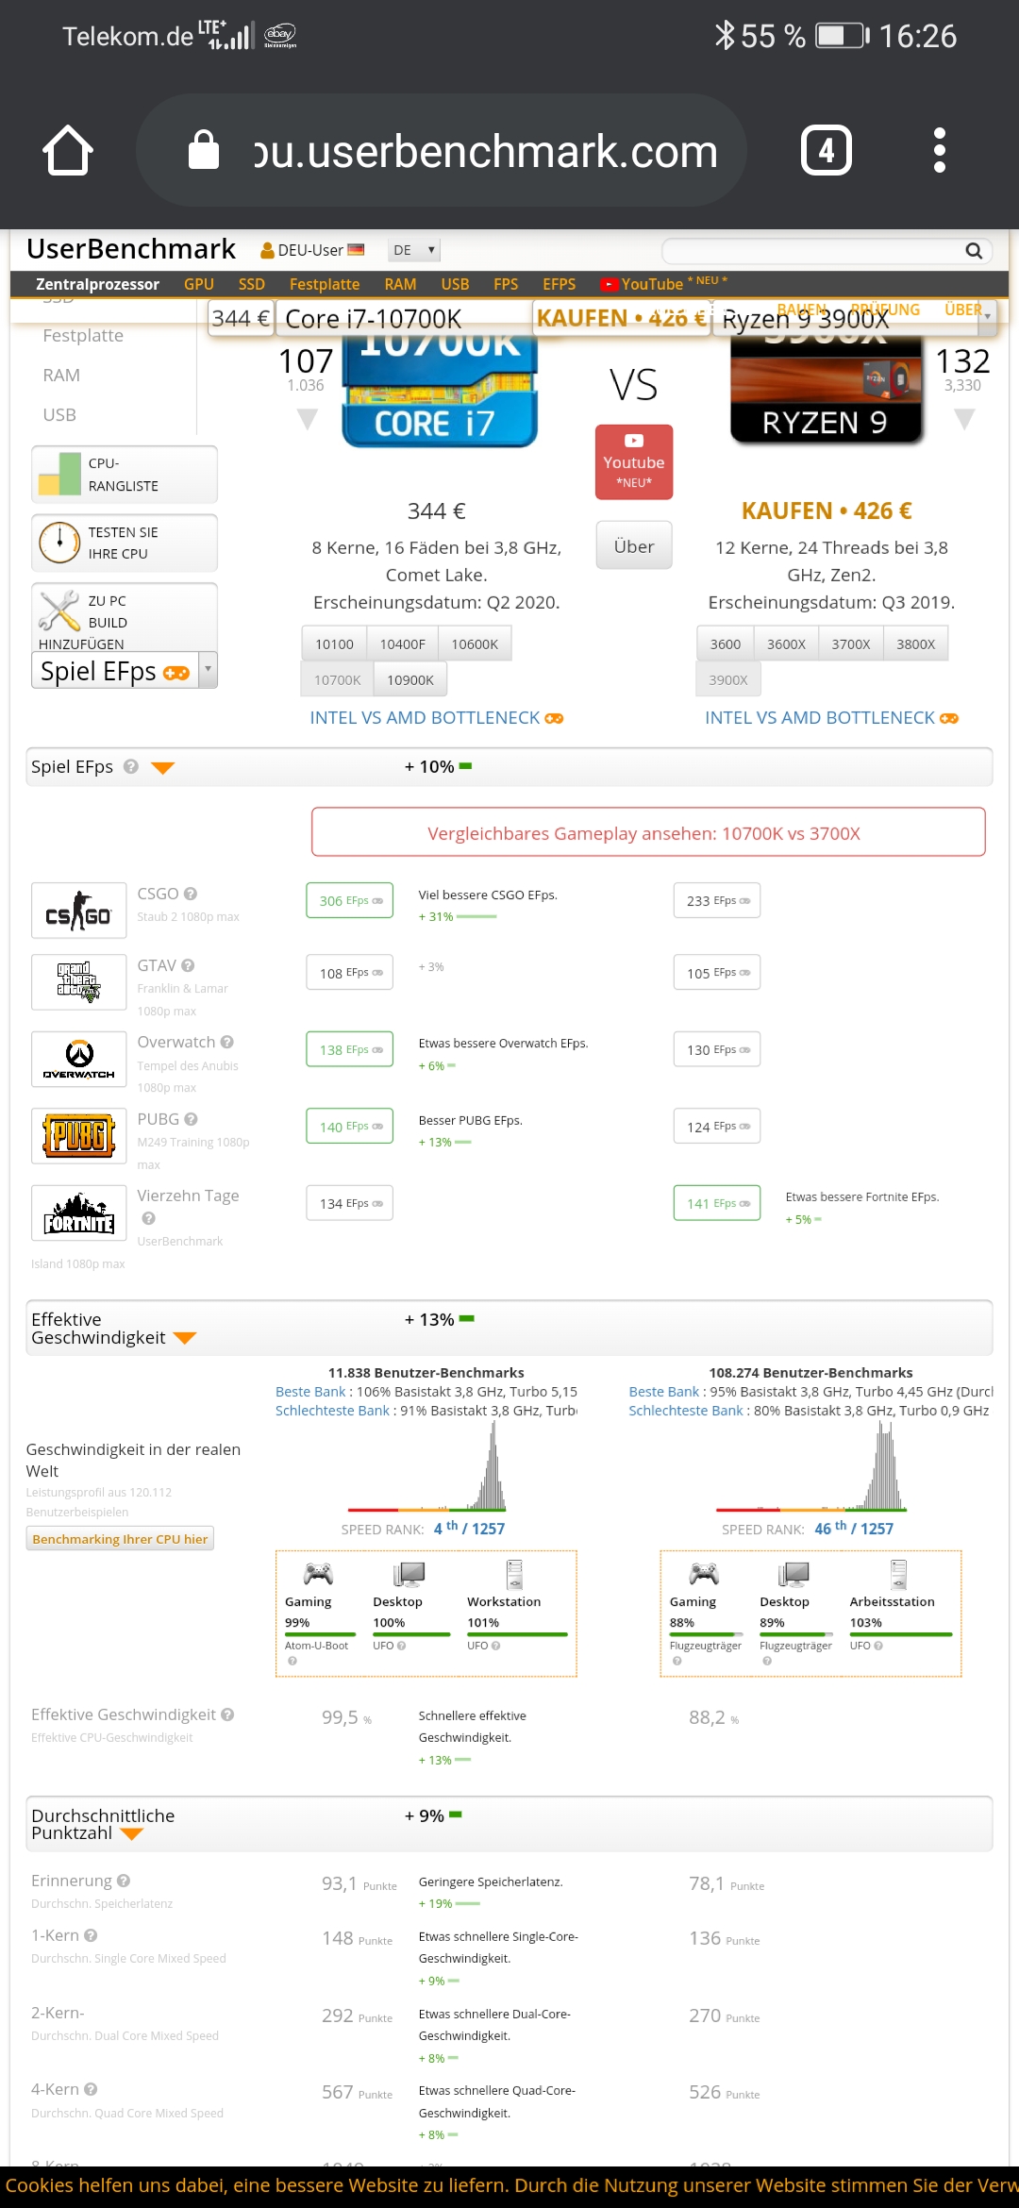Screen dimensions: 1019x2208
Task: Click the right Schlechteste Bank link
Action: [x=686, y=1411]
